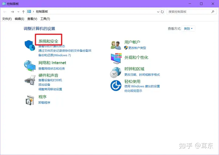Screen dimensions: 219x155
Task: Open the 编辑(E) menu
Action: point(19,19)
